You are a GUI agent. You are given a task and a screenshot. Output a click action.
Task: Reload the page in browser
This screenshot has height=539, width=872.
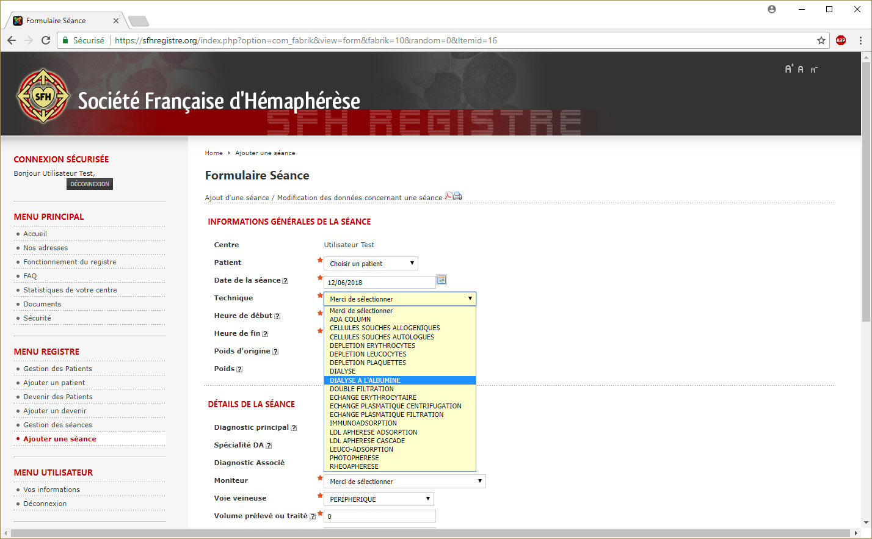pyautogui.click(x=46, y=40)
